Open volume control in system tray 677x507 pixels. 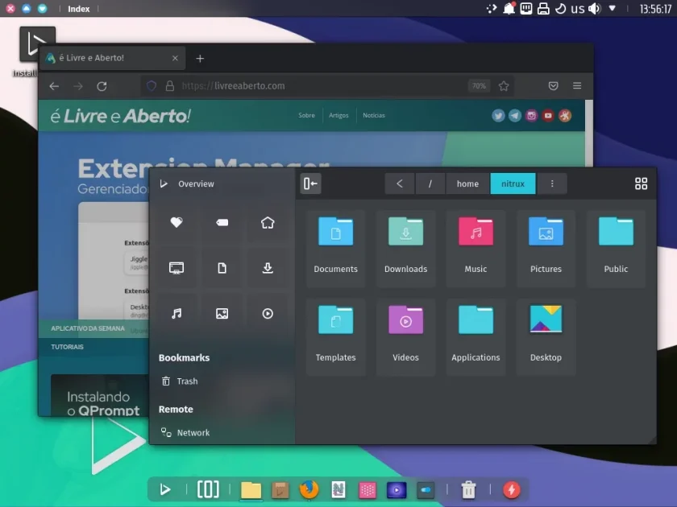[595, 9]
